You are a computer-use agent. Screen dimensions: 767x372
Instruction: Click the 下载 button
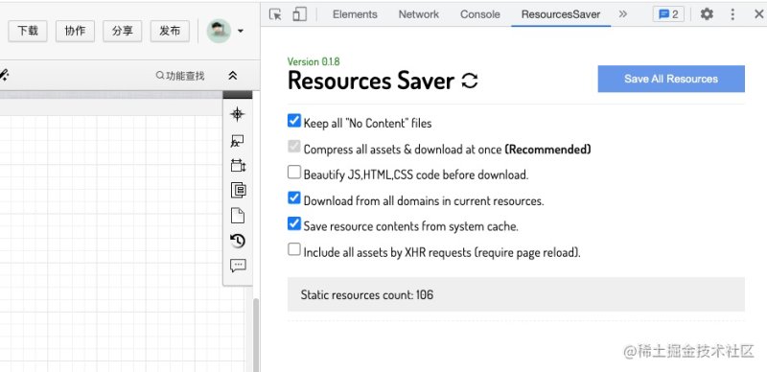point(28,31)
